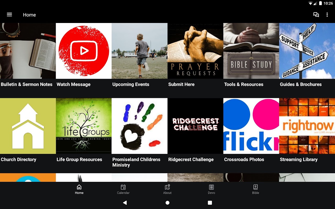Tap the Bible tab icon
Viewport: 335px width, 209px height.
255,187
